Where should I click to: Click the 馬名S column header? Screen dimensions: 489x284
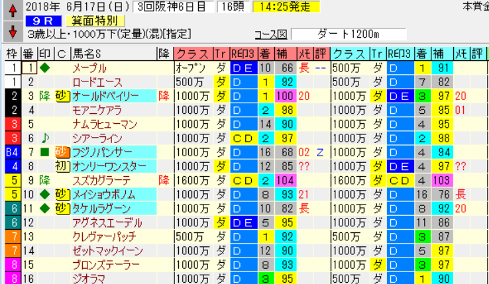[113, 54]
